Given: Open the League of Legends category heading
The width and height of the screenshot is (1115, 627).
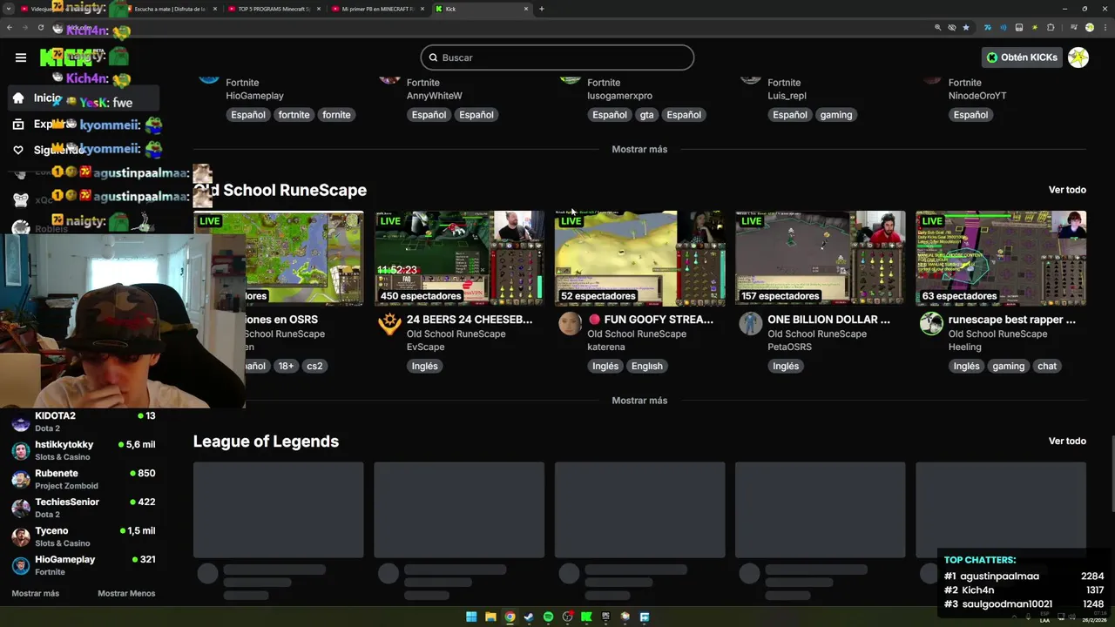Looking at the screenshot, I should coord(266,442).
